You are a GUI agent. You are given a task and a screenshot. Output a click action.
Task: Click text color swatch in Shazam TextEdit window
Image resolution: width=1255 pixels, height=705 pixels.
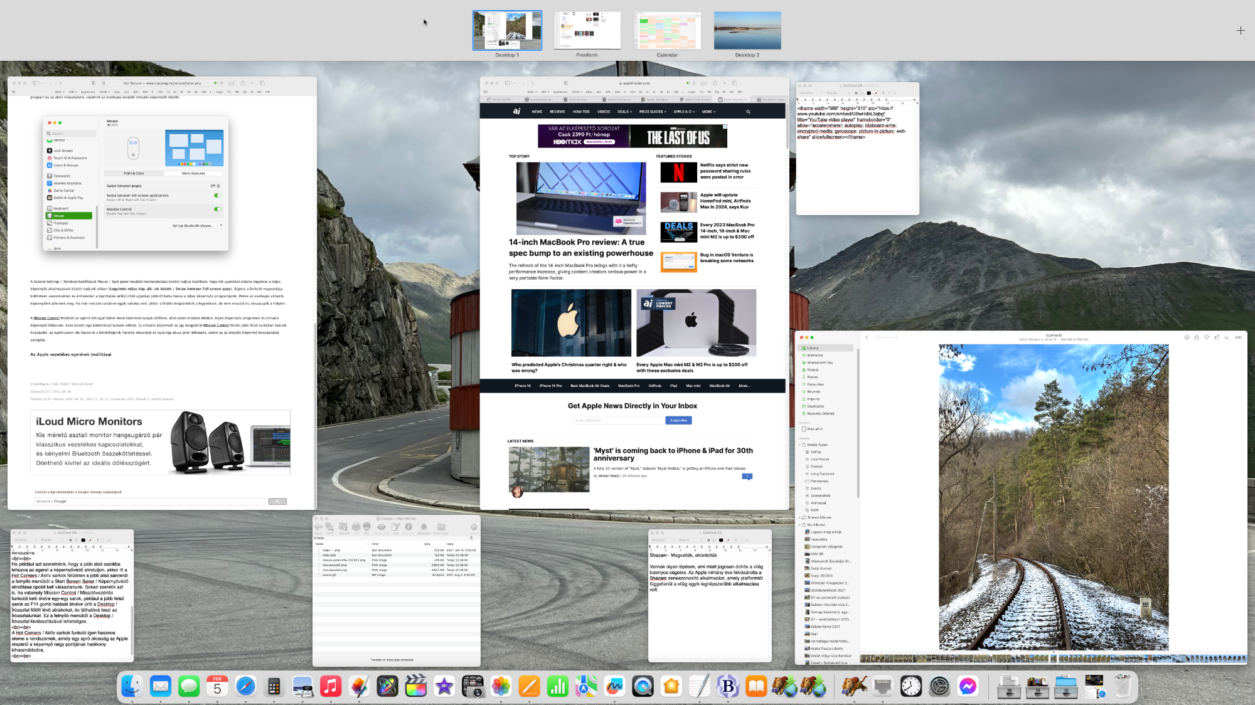720,539
